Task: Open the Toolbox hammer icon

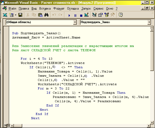Action: (x=113, y=15)
